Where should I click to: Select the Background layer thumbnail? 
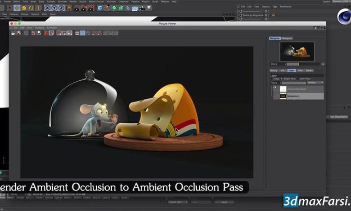[283, 96]
